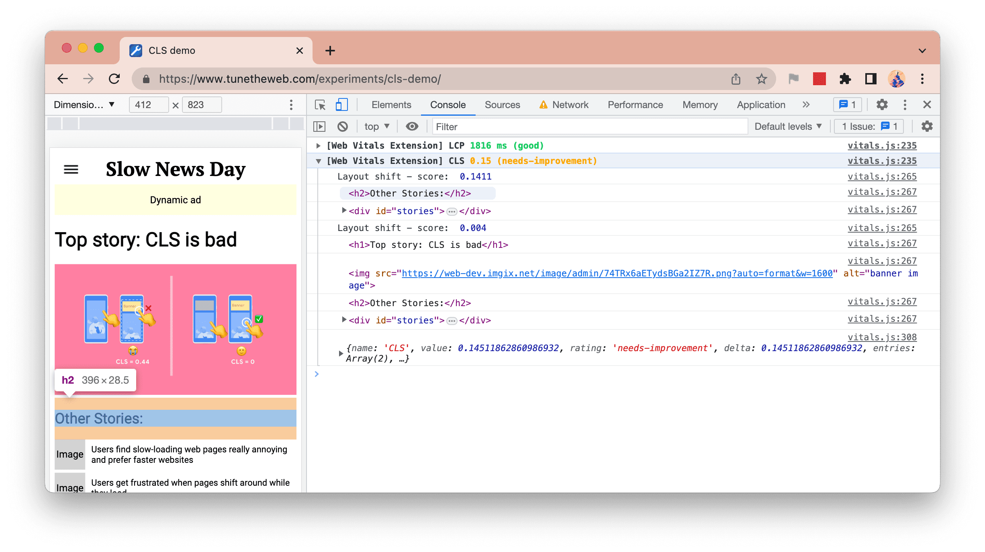
Task: Click the device toolbar toggle icon
Action: click(341, 105)
